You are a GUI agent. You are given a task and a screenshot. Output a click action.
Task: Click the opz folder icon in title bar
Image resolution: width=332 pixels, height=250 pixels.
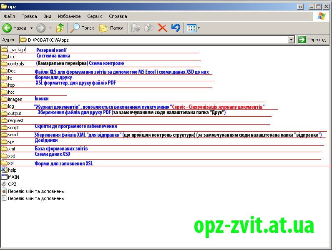pyautogui.click(x=4, y=7)
